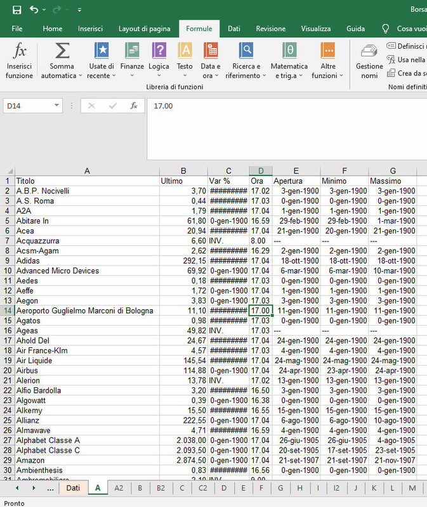Image resolution: width=427 pixels, height=507 pixels.
Task: Click the Undo arrow icon
Action: [34, 10]
